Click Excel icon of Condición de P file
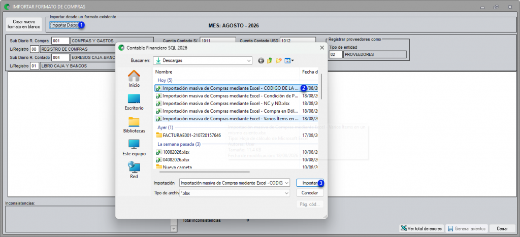The height and width of the screenshot is (237, 520). (x=159, y=96)
